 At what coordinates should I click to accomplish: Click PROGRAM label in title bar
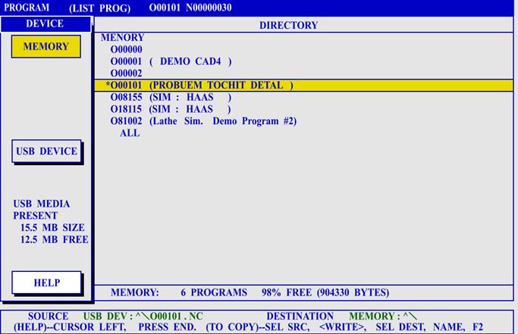tap(27, 8)
